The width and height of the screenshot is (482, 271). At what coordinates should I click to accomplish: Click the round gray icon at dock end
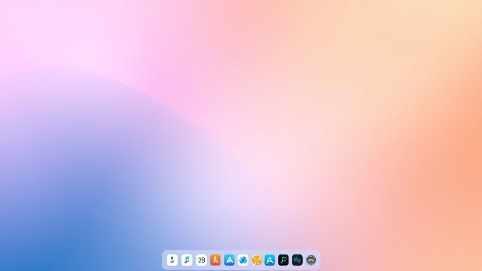click(311, 260)
